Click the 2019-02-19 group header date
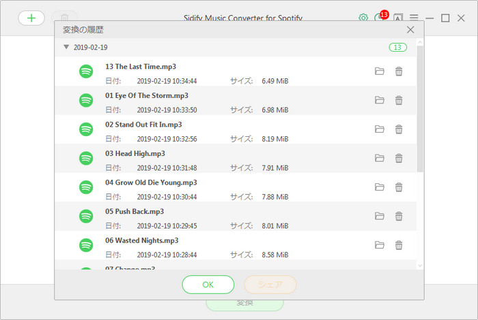 91,48
